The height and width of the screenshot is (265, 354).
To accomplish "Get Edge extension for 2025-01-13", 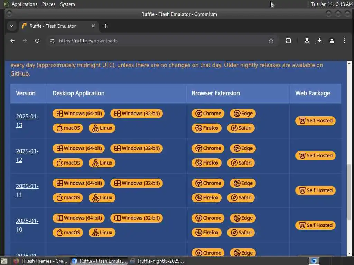I will (243, 113).
